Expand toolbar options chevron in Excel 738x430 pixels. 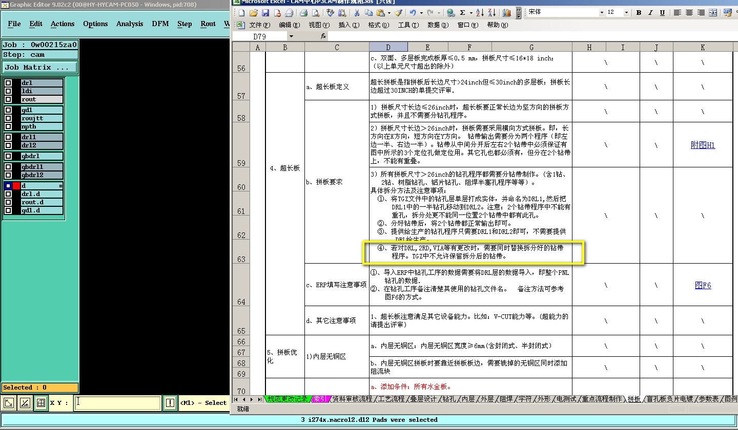click(519, 13)
